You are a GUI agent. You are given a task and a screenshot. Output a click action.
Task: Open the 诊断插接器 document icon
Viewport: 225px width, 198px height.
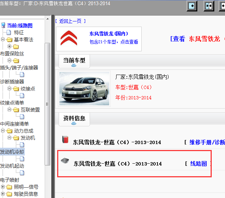pyautogui.click(x=22, y=75)
